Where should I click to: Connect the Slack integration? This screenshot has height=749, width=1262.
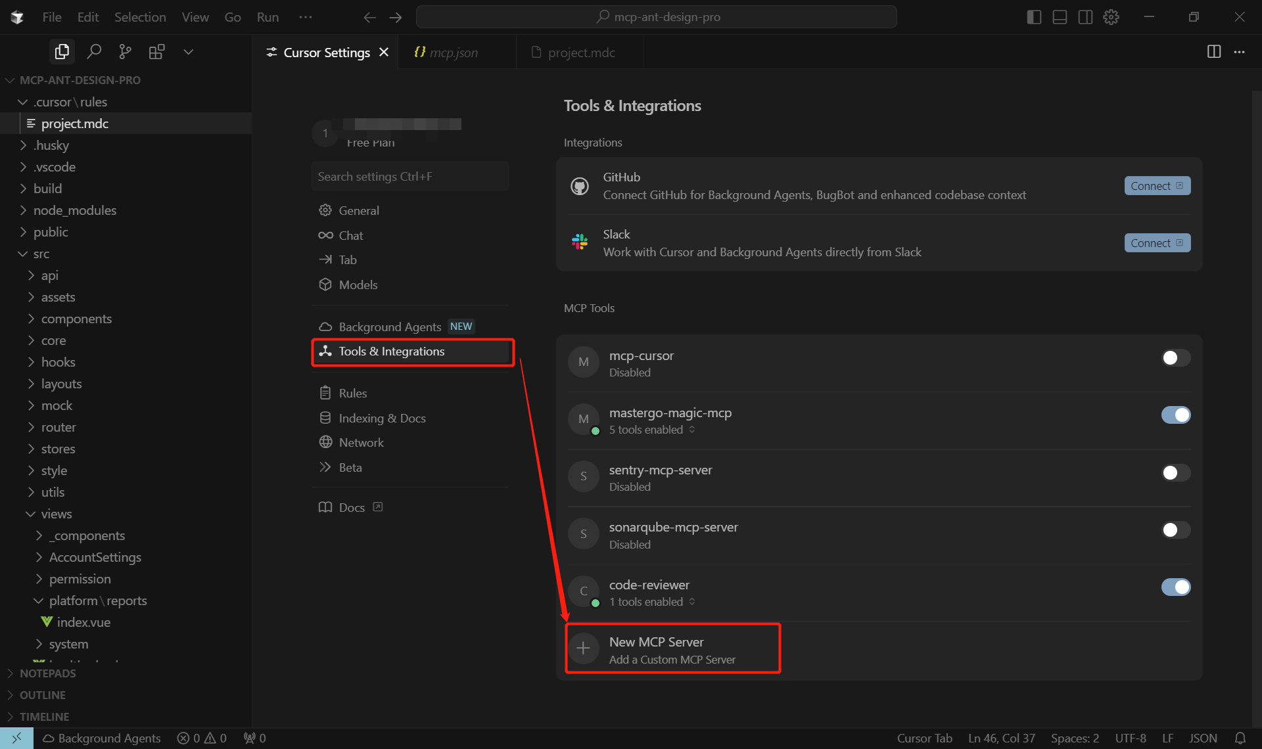coord(1157,243)
